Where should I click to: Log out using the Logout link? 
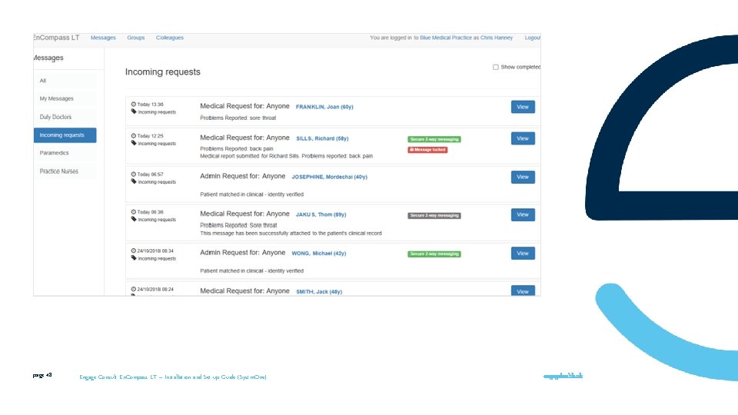(532, 38)
